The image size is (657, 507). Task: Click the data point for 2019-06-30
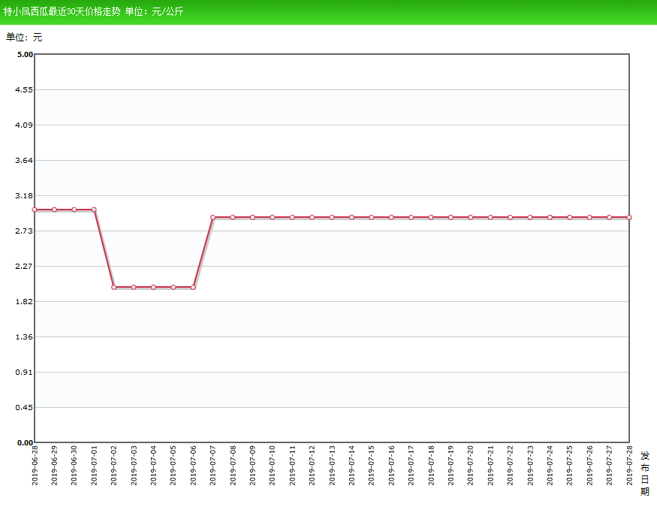pos(74,210)
